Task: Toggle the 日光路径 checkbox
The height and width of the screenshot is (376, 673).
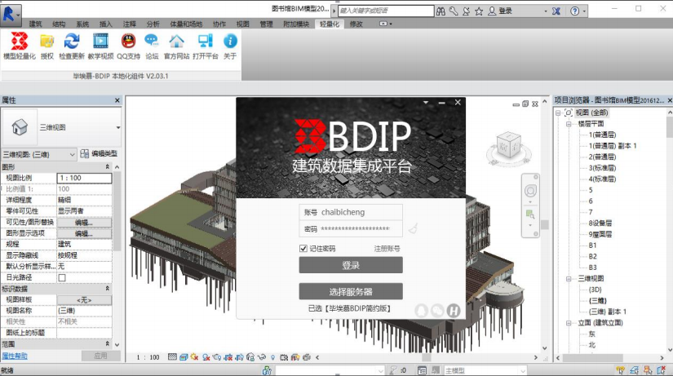Action: 62,277
